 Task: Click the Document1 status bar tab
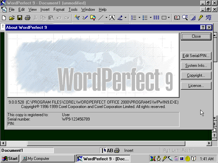coord(27,150)
